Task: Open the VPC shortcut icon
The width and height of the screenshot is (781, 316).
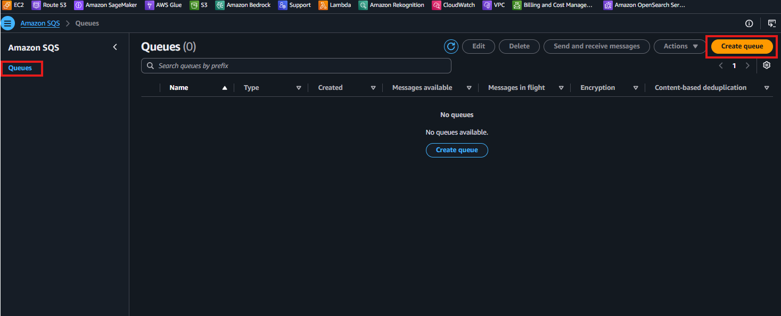Action: (x=487, y=5)
